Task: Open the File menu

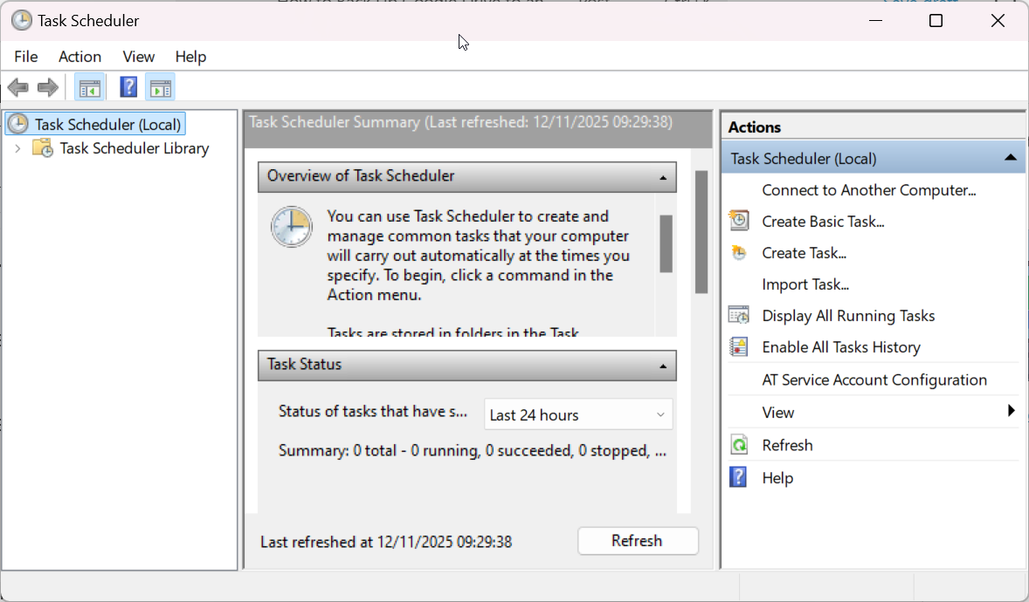Action: (x=26, y=57)
